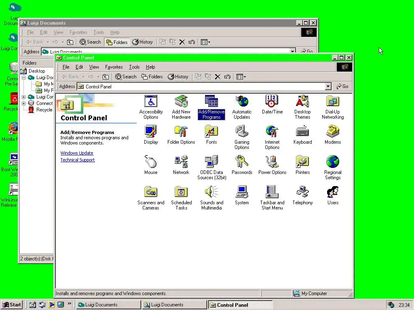Open the Keyboard applet
The width and height of the screenshot is (414, 310).
(302, 135)
